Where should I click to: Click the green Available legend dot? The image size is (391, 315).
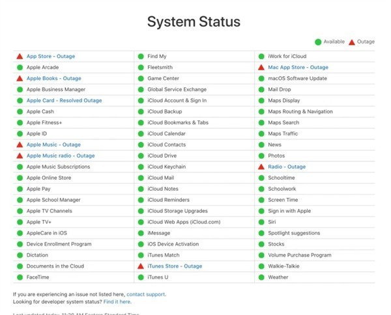pyautogui.click(x=318, y=42)
